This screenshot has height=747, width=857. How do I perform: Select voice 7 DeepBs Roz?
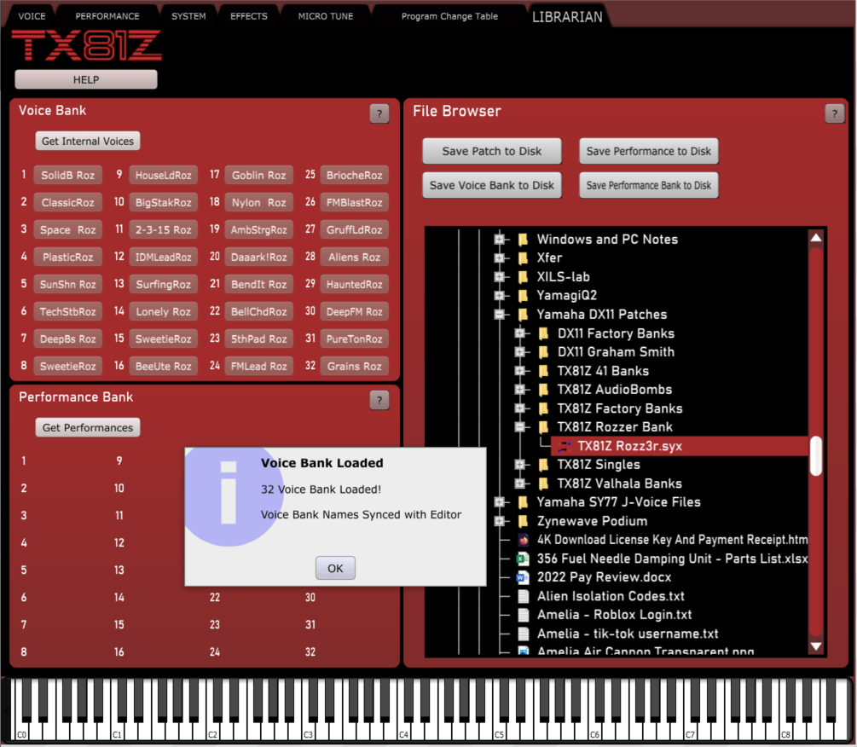(x=67, y=339)
